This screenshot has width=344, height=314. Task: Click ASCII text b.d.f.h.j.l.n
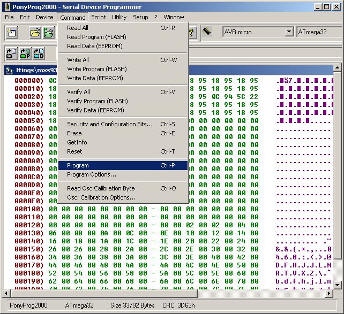pos(304,281)
